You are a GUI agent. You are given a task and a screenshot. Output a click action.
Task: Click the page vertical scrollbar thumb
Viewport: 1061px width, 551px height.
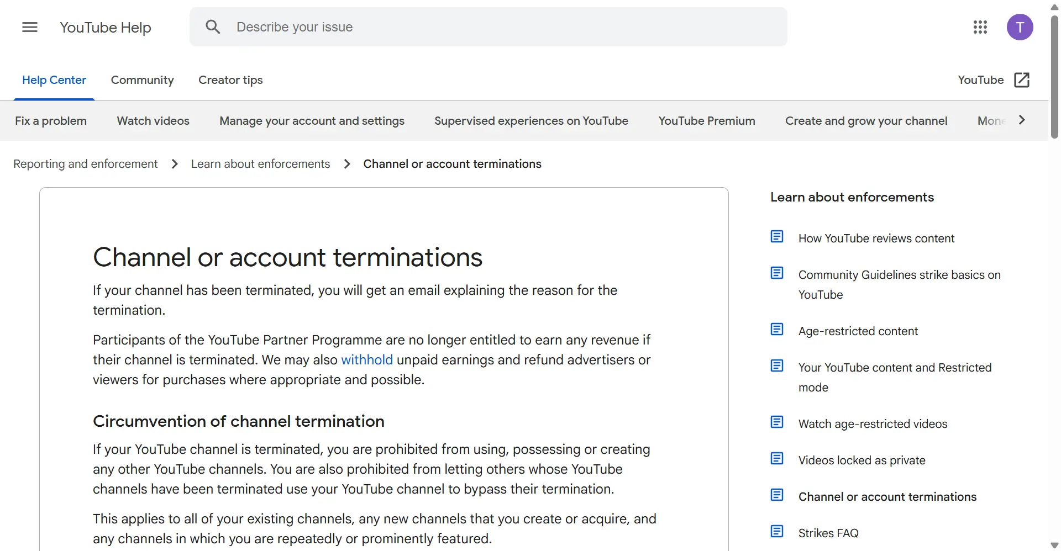click(1054, 76)
